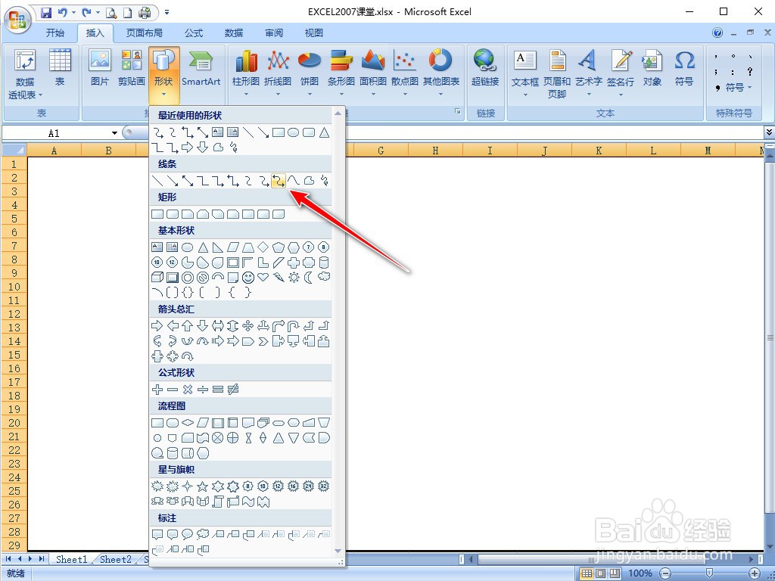Insert a table (表)
This screenshot has height=581, width=775.
click(x=60, y=68)
